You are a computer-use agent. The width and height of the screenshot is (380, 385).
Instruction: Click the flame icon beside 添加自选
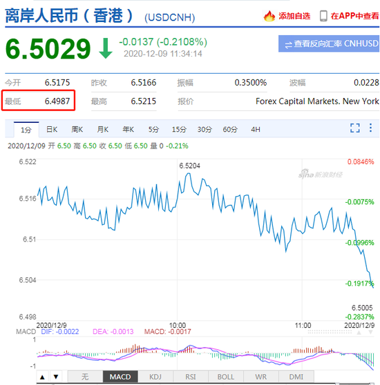pos(269,16)
